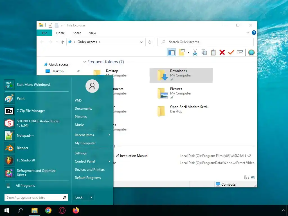Click the Cut scissors toolbar icon
This screenshot has width=288, height=216.
tap(195, 53)
